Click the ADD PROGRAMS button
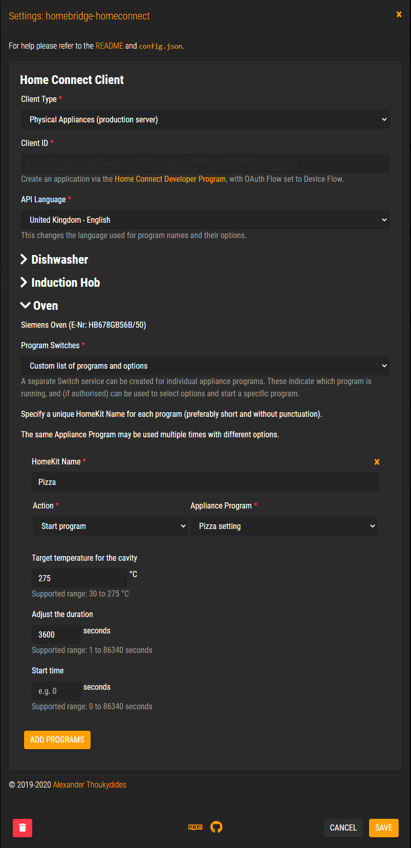The height and width of the screenshot is (848, 411). tap(57, 739)
